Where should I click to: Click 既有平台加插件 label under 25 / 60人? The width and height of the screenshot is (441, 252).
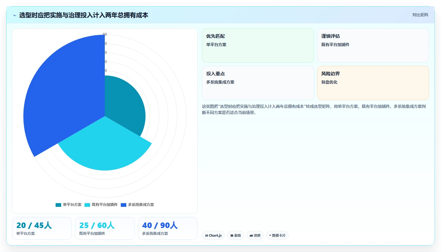tap(92, 234)
